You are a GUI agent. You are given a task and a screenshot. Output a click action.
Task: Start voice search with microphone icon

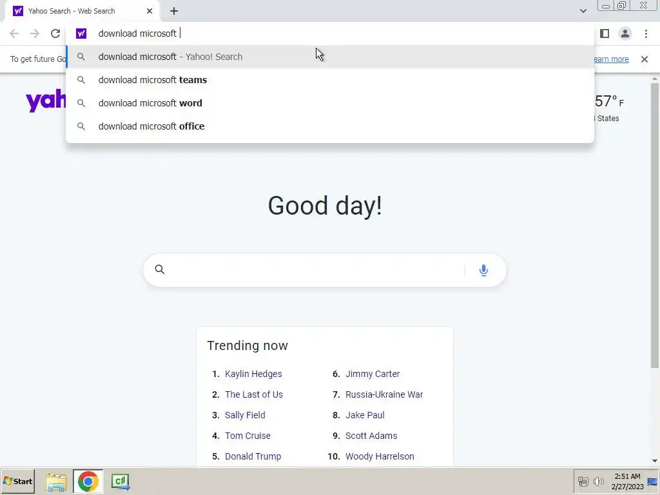pos(483,270)
